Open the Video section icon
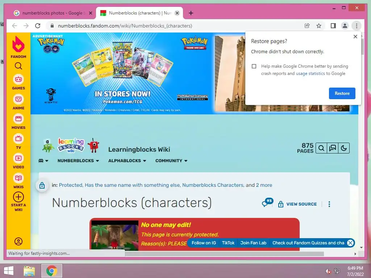The height and width of the screenshot is (278, 371). point(18,158)
